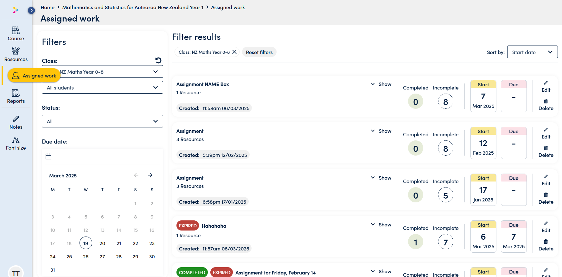This screenshot has height=277, width=562.
Task: Edit the assignment started 17 Jan 2025
Action: click(546, 180)
